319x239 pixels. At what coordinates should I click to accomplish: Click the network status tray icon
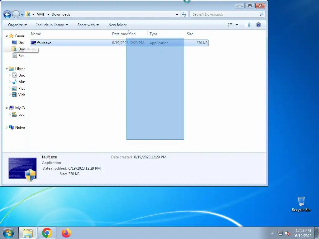point(280,233)
